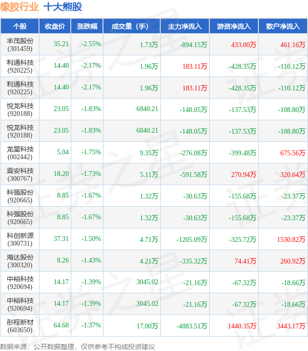The height and width of the screenshot is (351, 308).
Task: Click 龙星科技 volume value 9.35万
Action: [x=149, y=153]
